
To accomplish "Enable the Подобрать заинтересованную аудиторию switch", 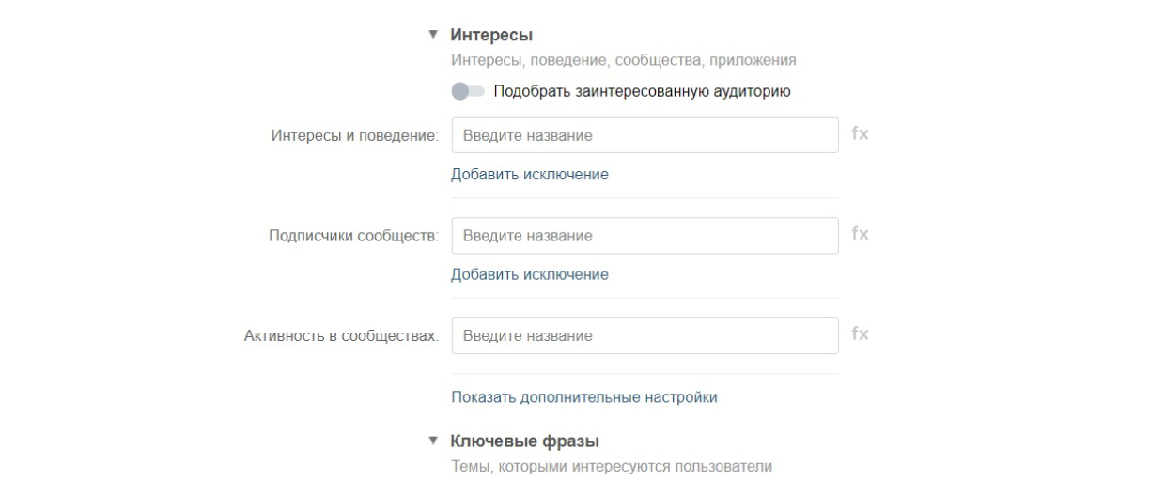I will pyautogui.click(x=467, y=92).
